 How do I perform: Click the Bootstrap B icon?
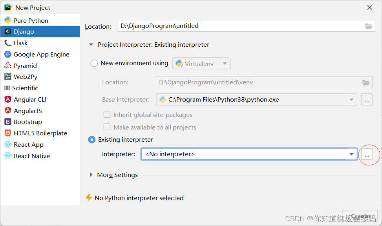(8, 122)
